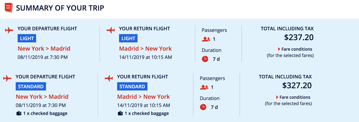This screenshot has height=122, width=359.
Task: Click duration clock icon in Standard fare row
Action: tap(203, 107)
